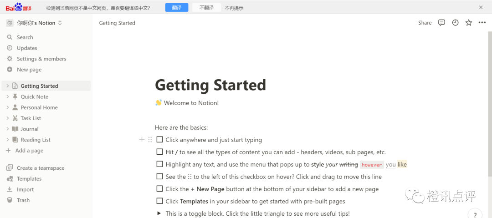Expand the Task List page chevron

pos(8,118)
